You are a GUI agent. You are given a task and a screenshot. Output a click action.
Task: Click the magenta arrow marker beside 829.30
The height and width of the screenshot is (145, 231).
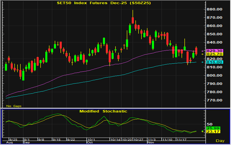pyautogui.click(x=203, y=51)
